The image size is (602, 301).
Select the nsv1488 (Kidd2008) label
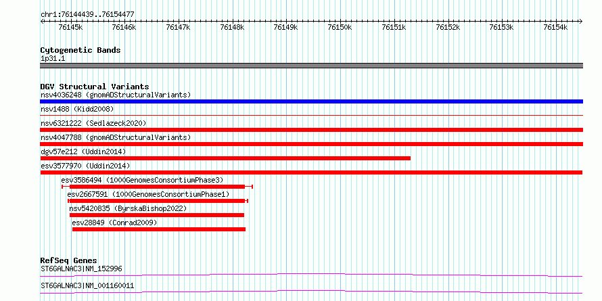pos(77,109)
